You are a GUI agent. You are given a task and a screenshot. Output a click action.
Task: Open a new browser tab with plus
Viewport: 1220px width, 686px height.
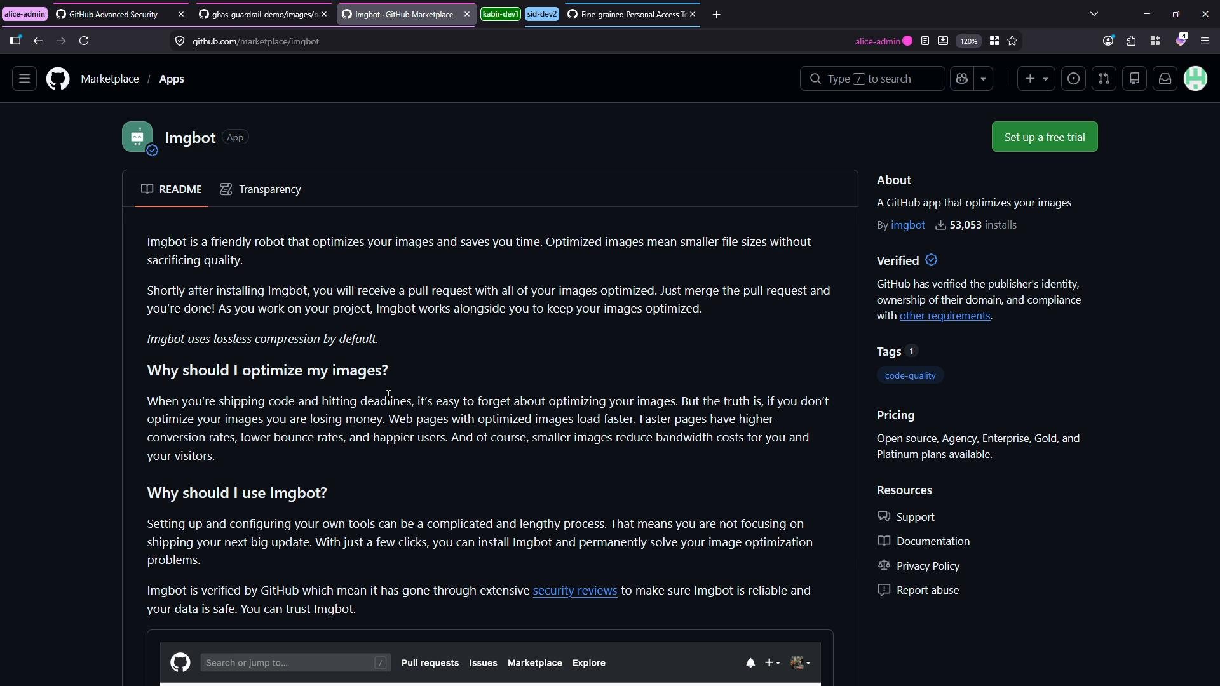click(717, 15)
